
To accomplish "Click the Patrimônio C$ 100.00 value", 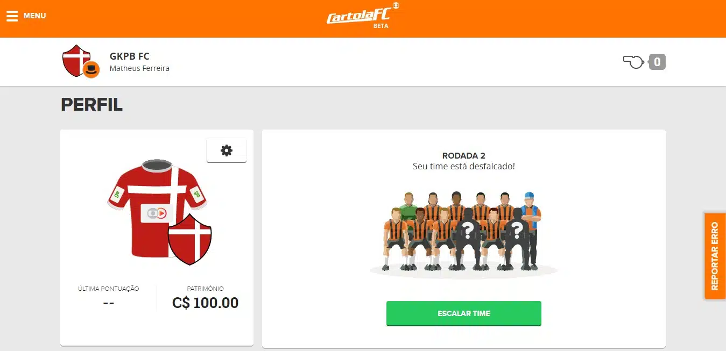I will [205, 303].
